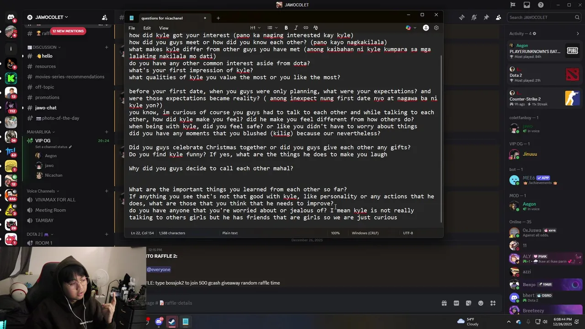
Task: Open the View menu in Notepad
Action: point(164,28)
